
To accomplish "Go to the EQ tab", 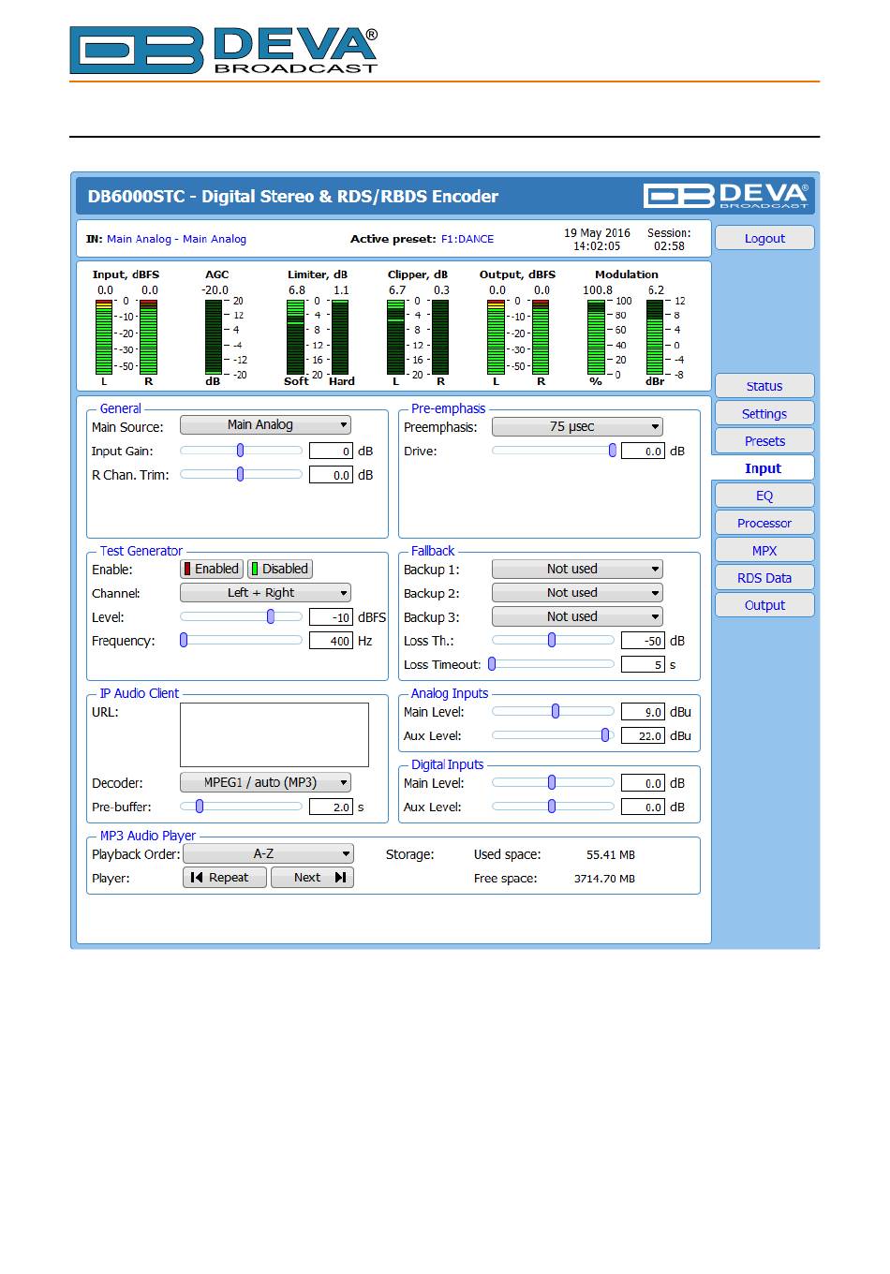I will (764, 496).
